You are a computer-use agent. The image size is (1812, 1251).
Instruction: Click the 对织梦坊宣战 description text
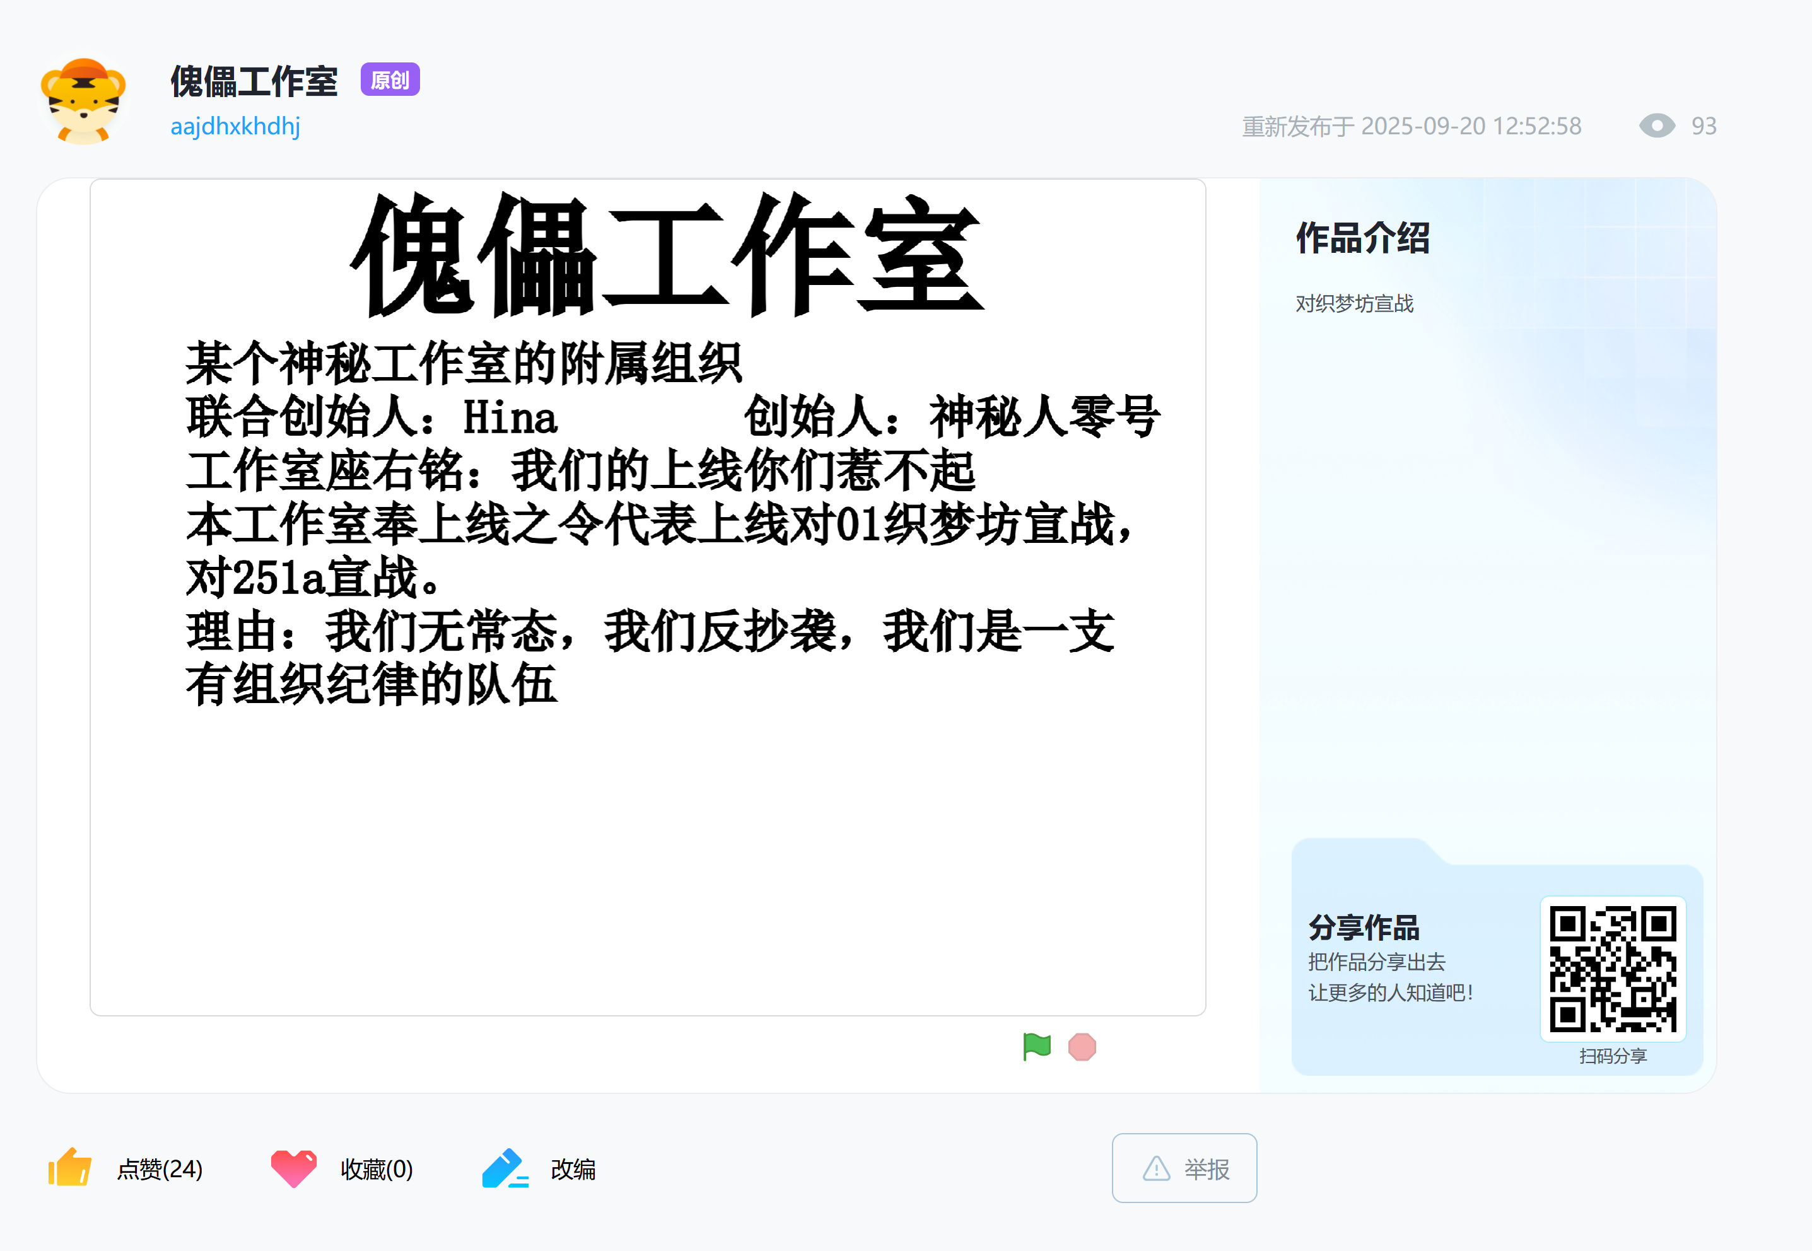pyautogui.click(x=1354, y=303)
